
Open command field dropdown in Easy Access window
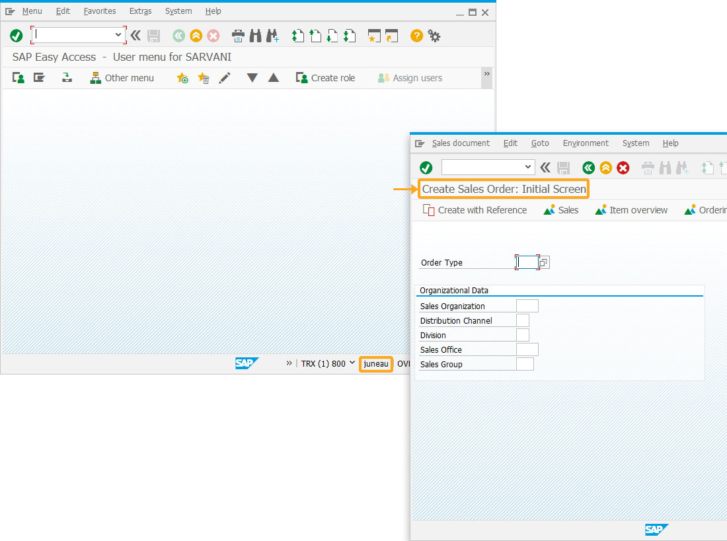coord(118,35)
